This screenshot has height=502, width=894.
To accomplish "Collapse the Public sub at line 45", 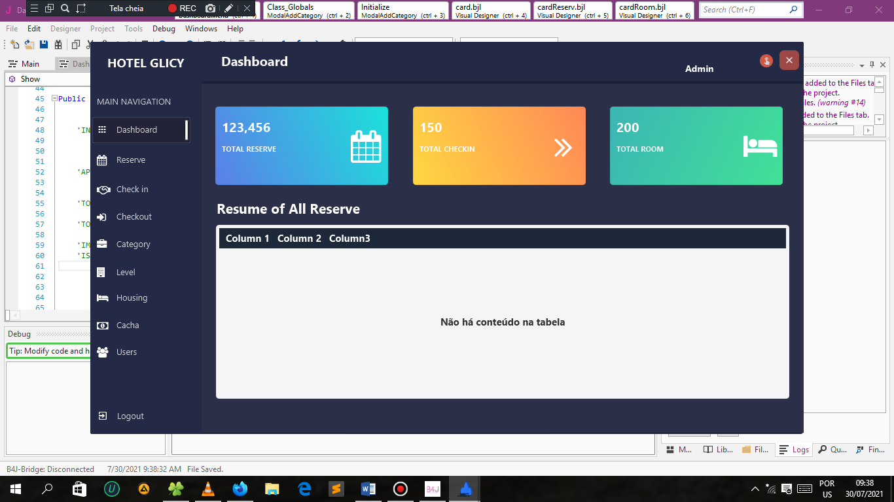I will pyautogui.click(x=54, y=99).
